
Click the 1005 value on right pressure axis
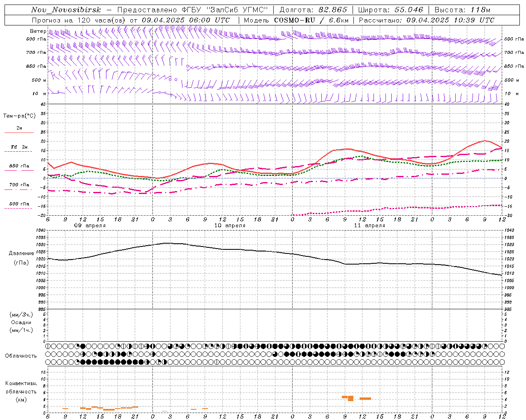[x=509, y=281]
